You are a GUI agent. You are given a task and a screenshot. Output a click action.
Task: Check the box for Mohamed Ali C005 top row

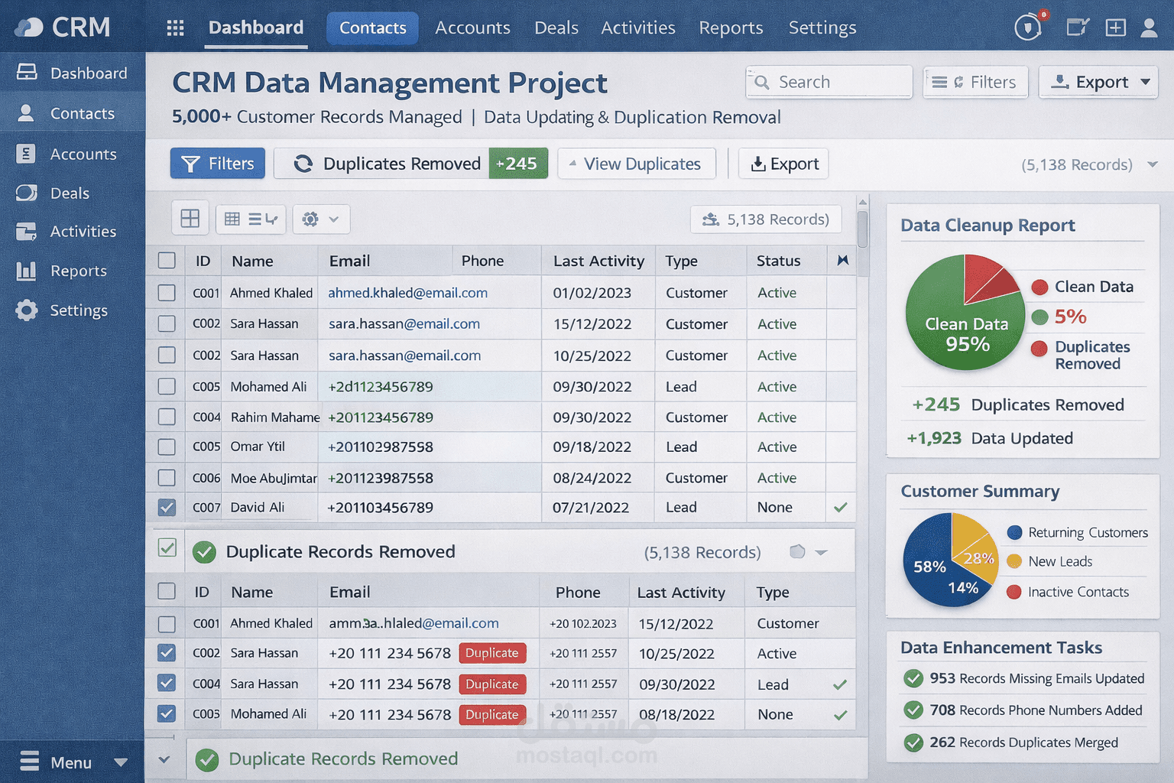167,386
